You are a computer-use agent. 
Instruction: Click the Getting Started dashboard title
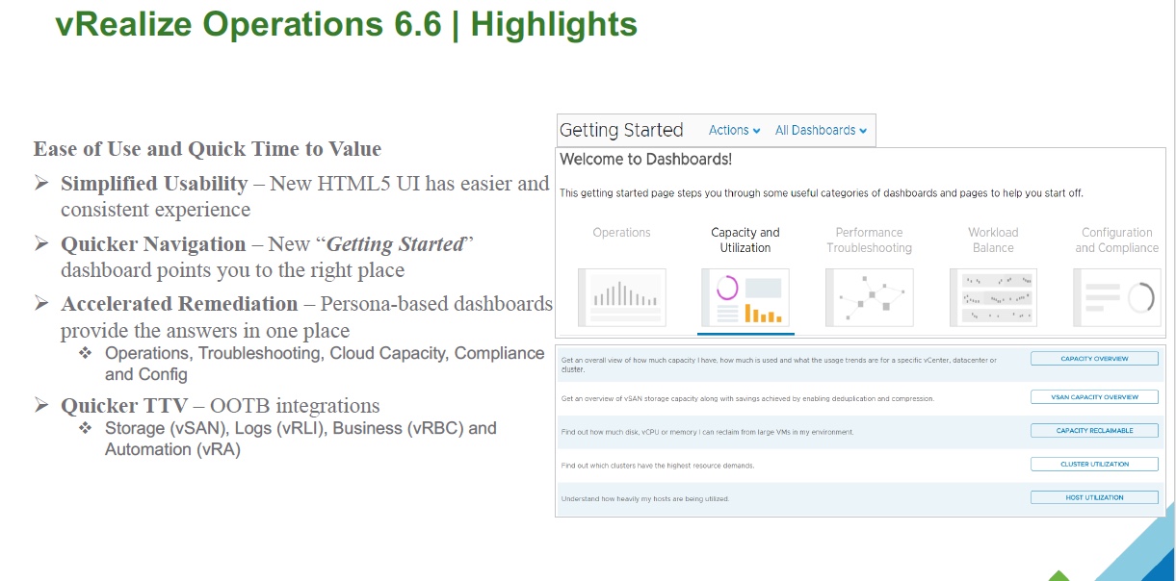[621, 130]
